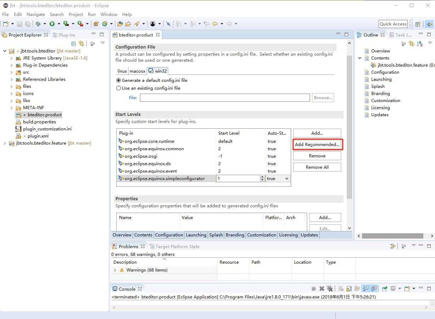Click the editor vertical scrollbar thumb

pos(349,127)
